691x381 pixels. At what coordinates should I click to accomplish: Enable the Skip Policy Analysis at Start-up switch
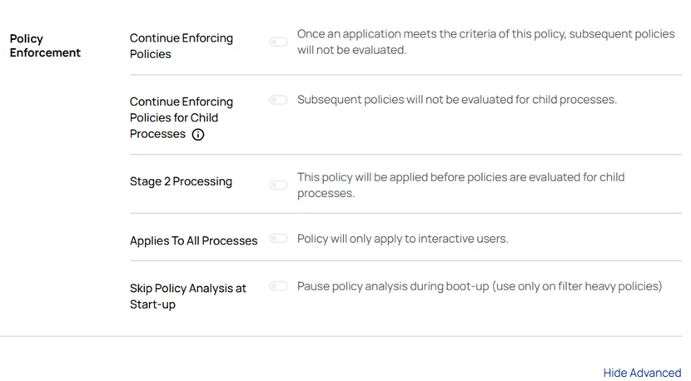click(278, 286)
